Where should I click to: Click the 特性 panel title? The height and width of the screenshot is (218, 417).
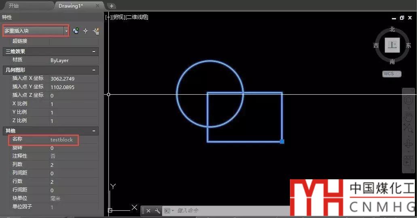point(7,17)
